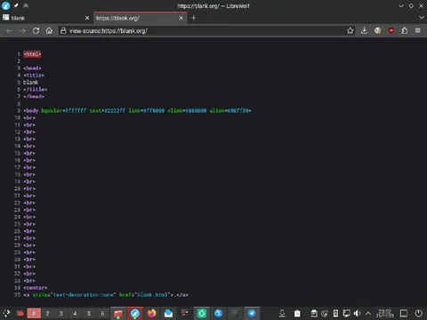The height and width of the screenshot is (320, 427).
Task: Click the tray download-arrow icon
Action: (x=282, y=313)
